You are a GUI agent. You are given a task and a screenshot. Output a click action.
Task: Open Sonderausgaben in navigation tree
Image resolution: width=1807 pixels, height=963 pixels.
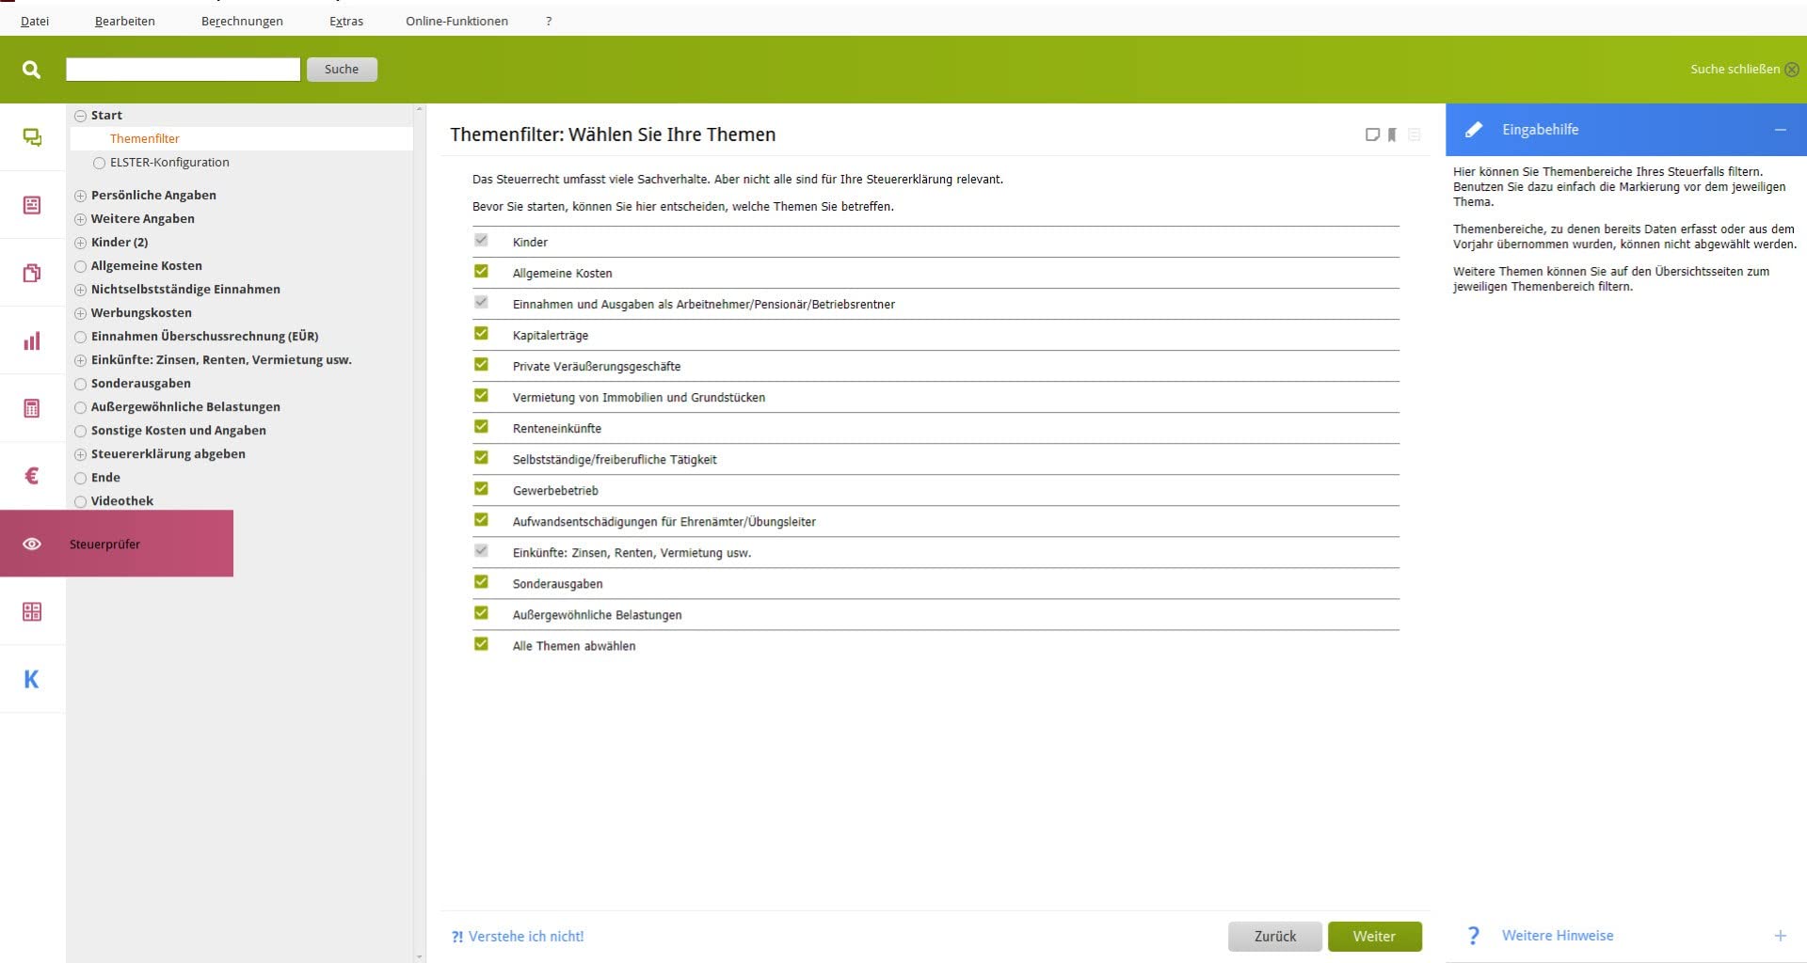140,384
